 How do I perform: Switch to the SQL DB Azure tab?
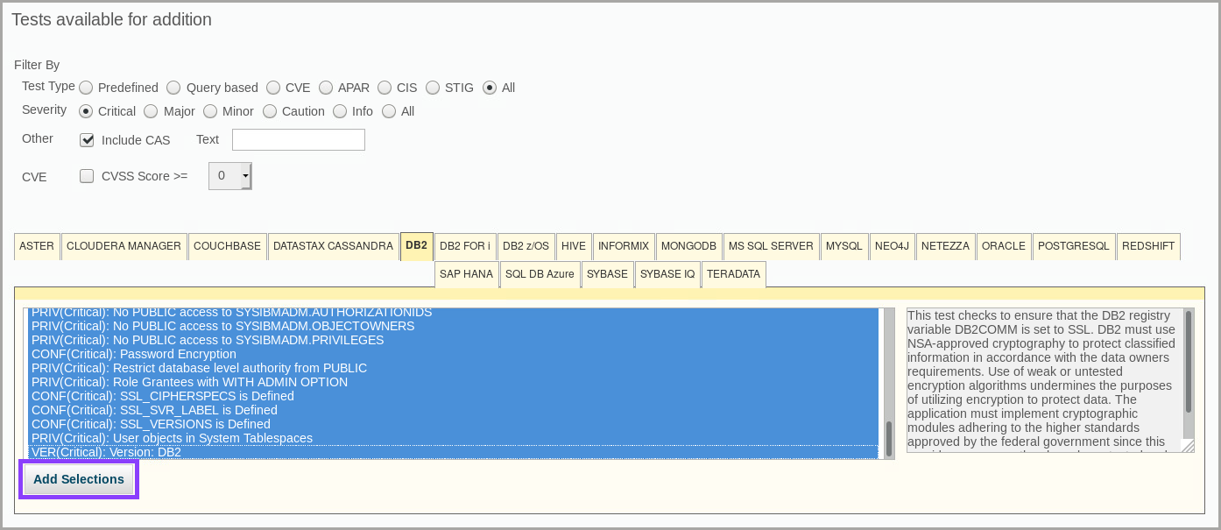(540, 274)
